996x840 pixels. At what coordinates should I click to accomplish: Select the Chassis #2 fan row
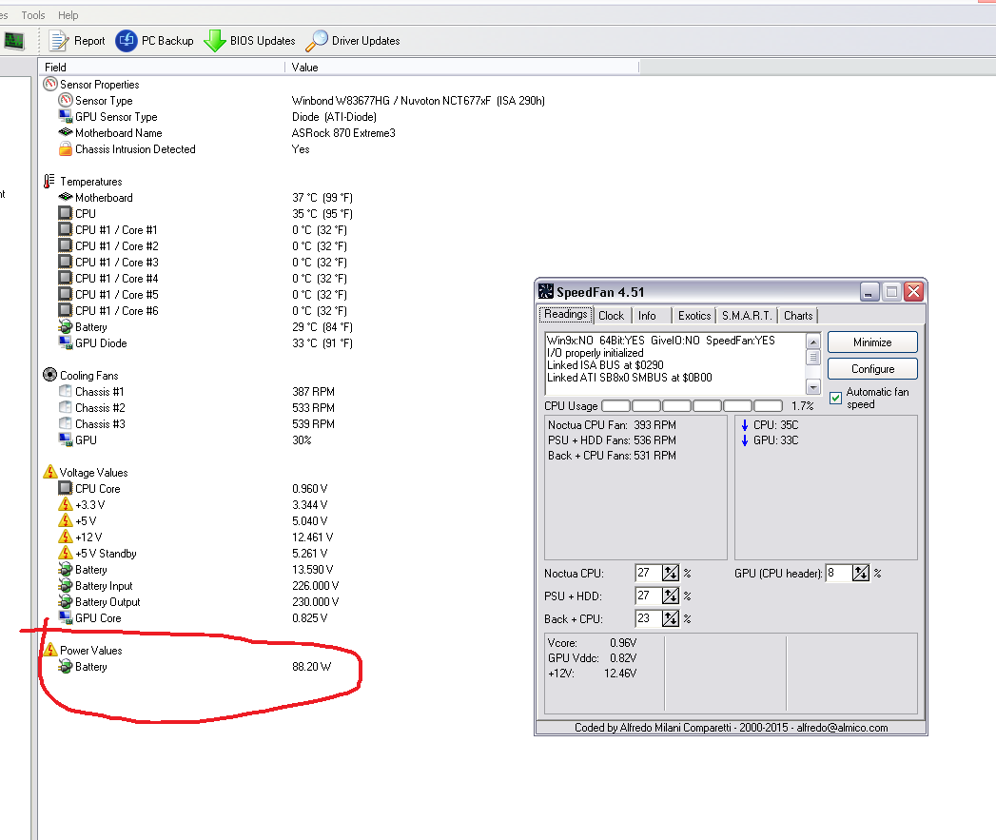tap(196, 407)
